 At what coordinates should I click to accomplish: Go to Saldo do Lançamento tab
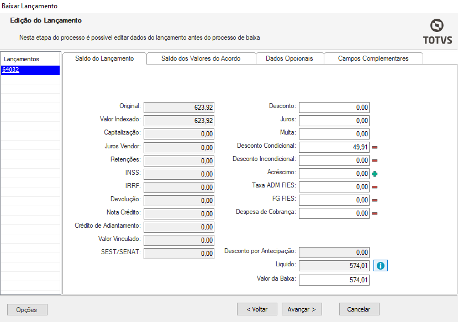point(104,58)
